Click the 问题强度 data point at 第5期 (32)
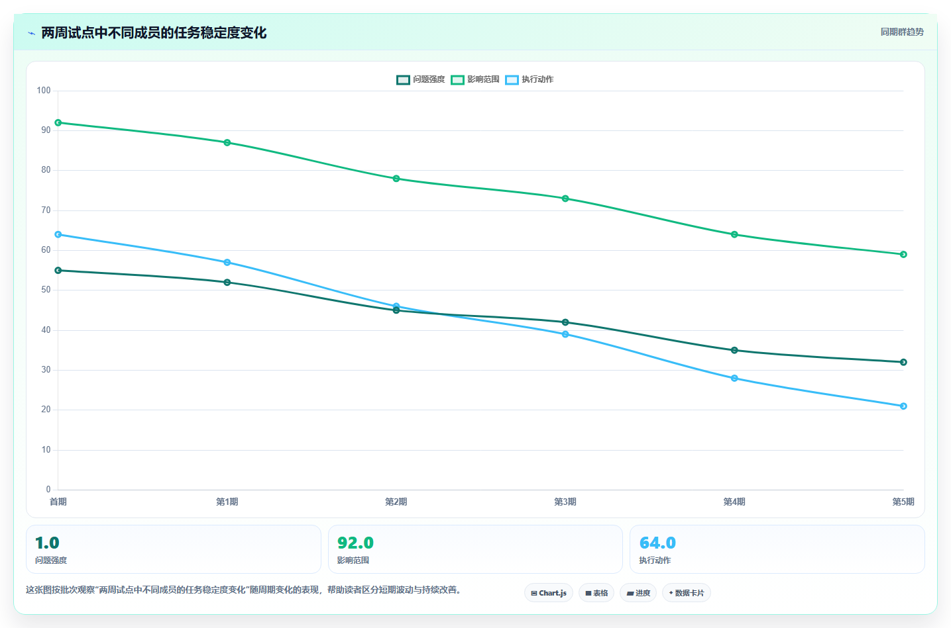The width and height of the screenshot is (951, 628). pyautogui.click(x=903, y=362)
